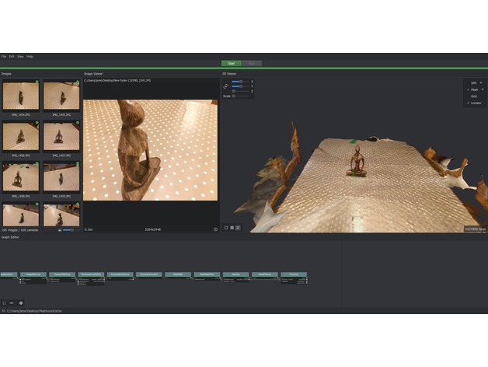Select the wireframe render mode icon
The height and width of the screenshot is (367, 488).
point(232,228)
